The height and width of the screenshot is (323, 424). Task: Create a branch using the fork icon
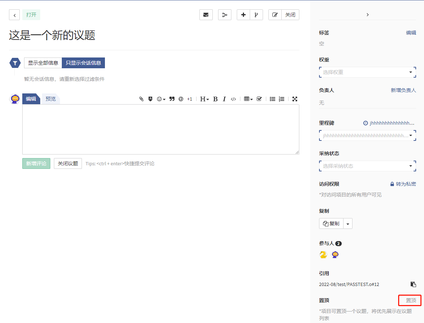click(256, 15)
